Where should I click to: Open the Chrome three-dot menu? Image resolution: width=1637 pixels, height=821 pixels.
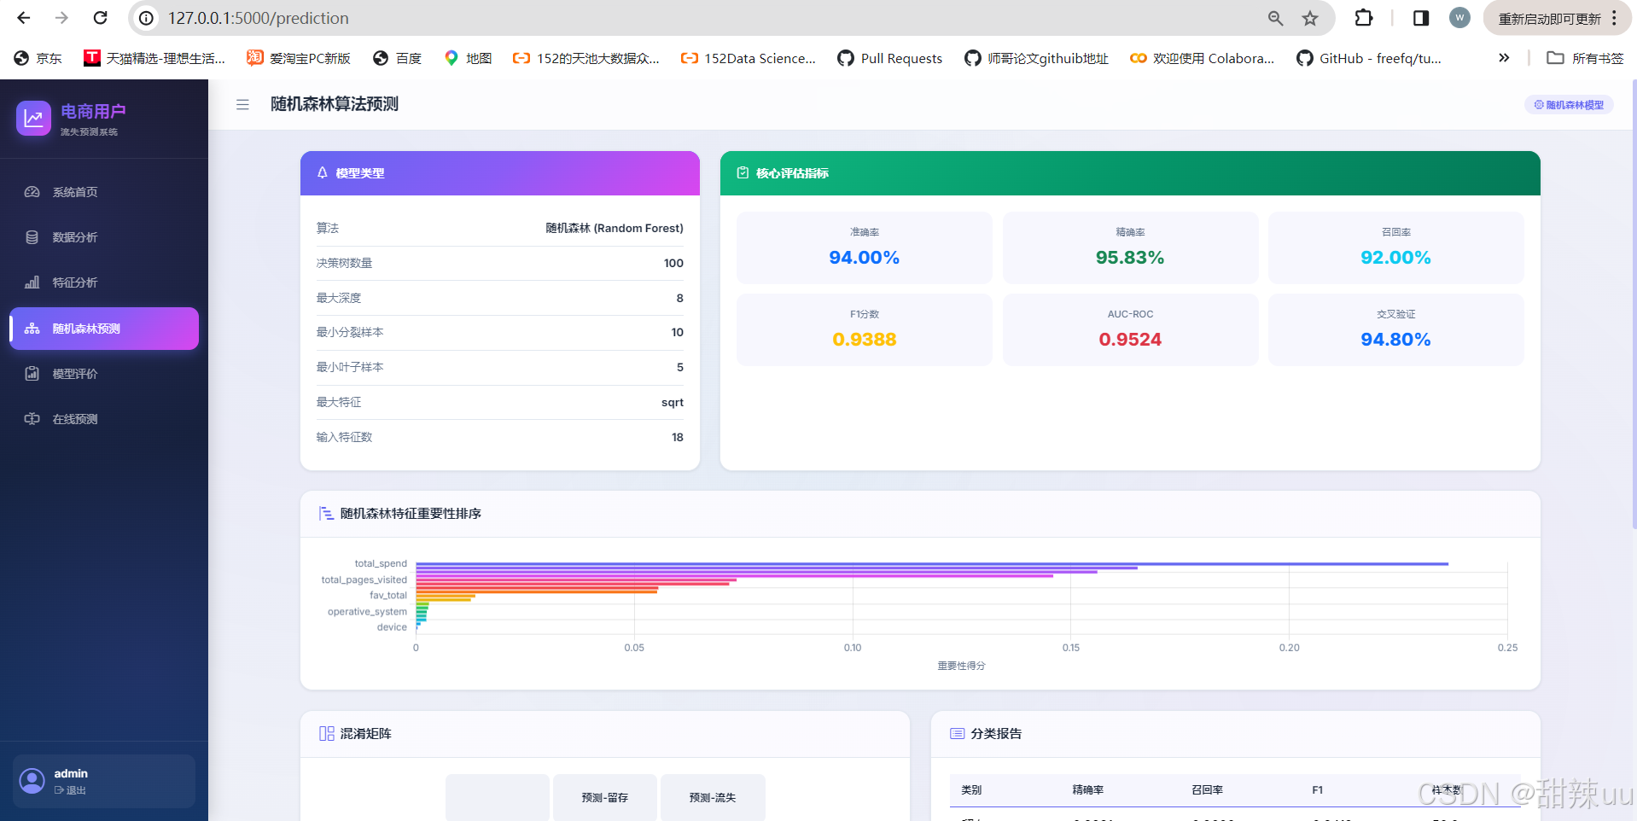click(1614, 18)
